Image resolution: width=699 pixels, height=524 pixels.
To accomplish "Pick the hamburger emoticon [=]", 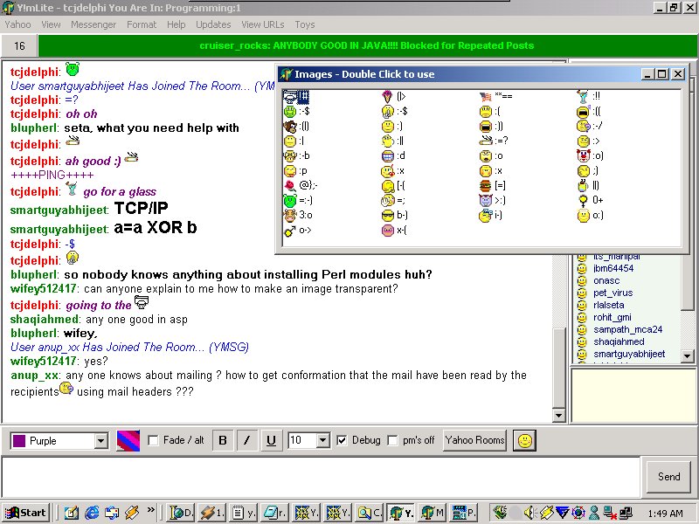I will click(493, 185).
